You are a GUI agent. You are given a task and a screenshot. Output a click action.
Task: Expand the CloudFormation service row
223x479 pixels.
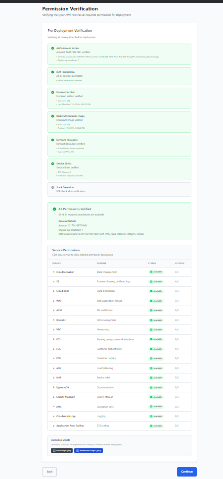tap(119, 272)
